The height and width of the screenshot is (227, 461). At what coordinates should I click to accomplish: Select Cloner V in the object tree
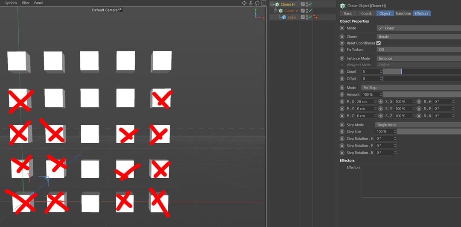coord(291,11)
